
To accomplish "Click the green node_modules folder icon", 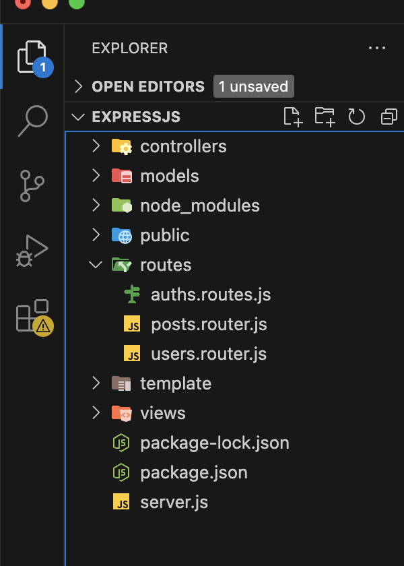I will 122,206.
